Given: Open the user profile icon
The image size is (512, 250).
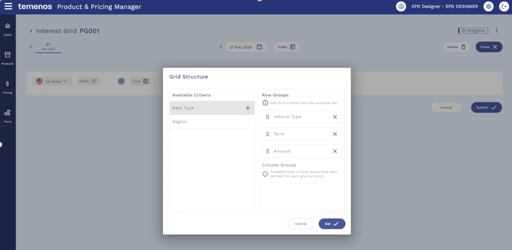Looking at the screenshot, I should click(401, 6).
